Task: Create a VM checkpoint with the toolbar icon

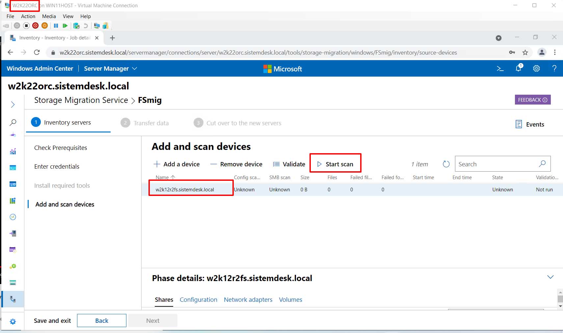Action: (76, 26)
